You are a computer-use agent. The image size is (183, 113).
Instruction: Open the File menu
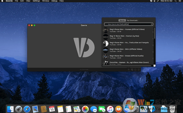(16, 1)
